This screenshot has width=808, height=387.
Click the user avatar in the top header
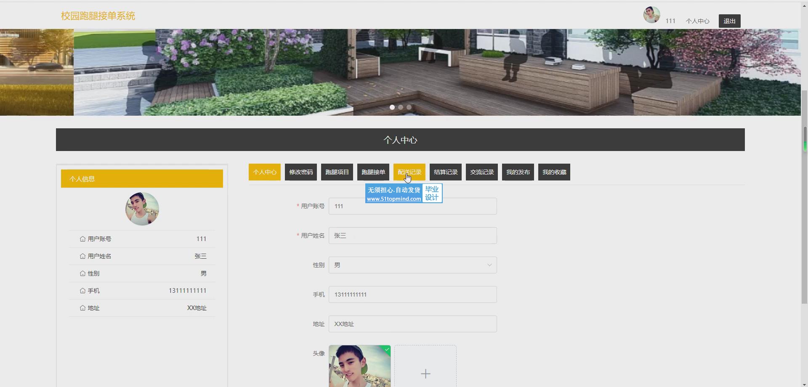(651, 15)
